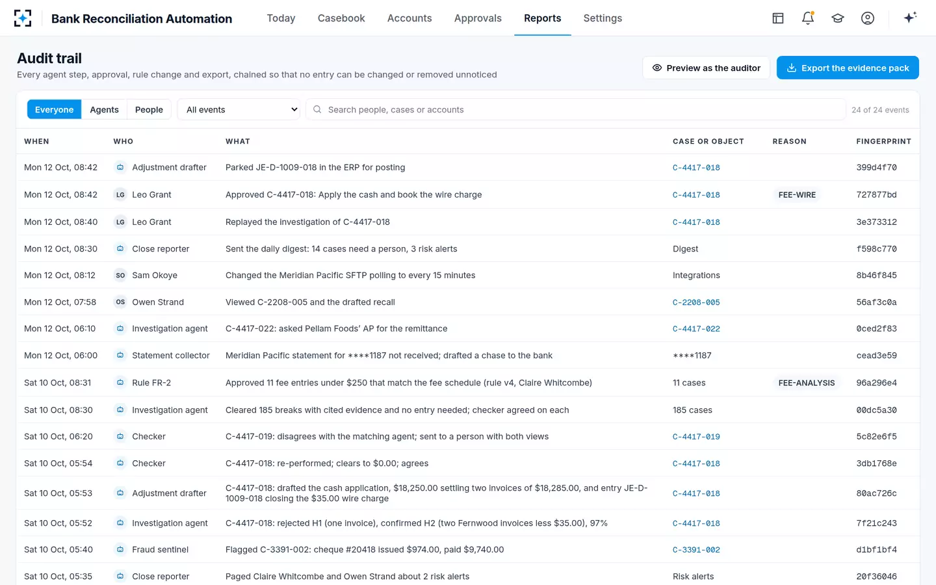
Task: Filter the trail to People only
Action: [x=149, y=109]
